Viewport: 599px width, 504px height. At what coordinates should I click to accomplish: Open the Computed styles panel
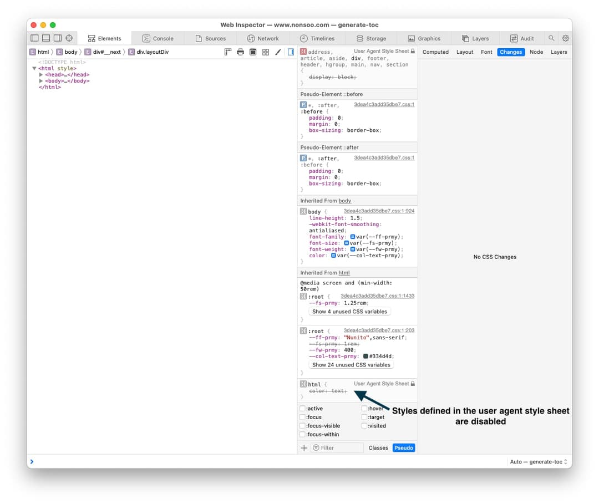coord(436,52)
